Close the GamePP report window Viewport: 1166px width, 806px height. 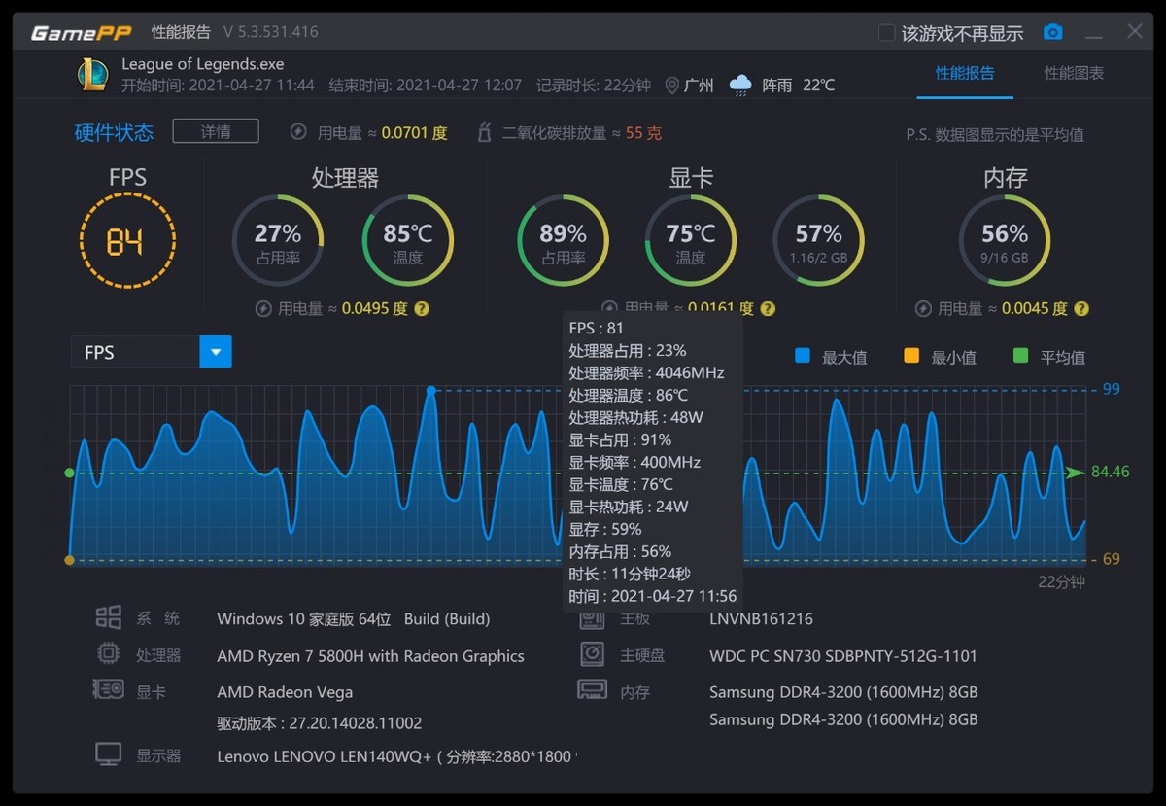1135,32
